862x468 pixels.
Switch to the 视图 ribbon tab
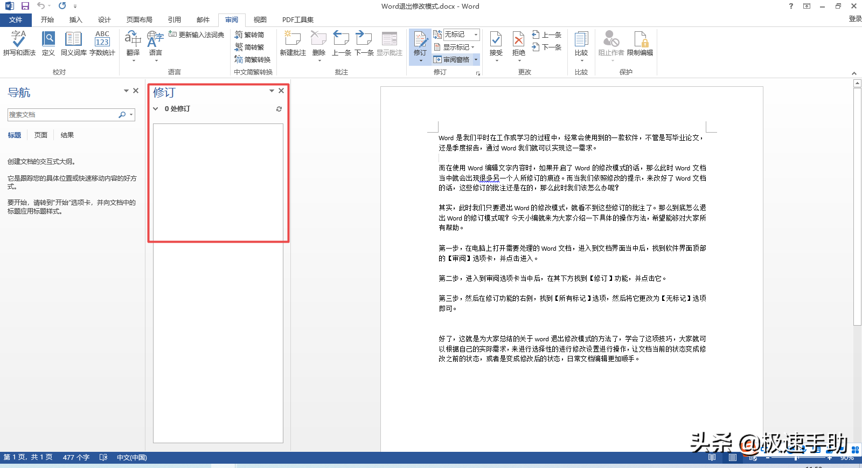(260, 20)
